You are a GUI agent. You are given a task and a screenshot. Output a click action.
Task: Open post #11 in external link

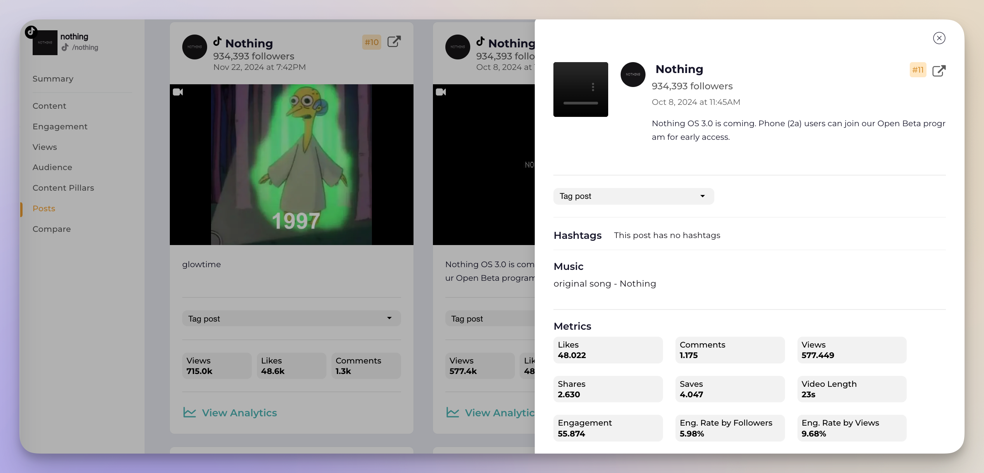pyautogui.click(x=939, y=71)
